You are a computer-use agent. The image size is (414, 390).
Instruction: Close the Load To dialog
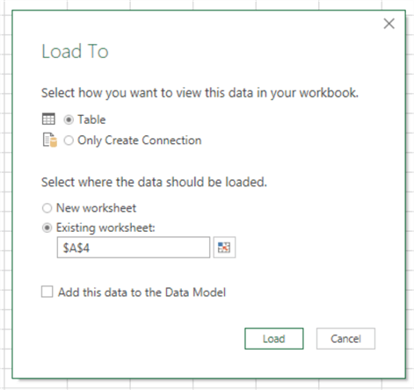point(389,24)
